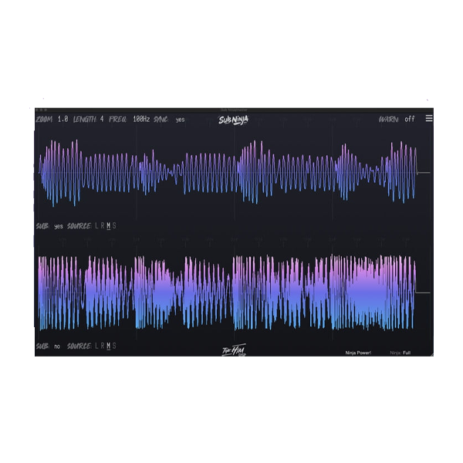Toggle WARN off setting
The width and height of the screenshot is (463, 463).
coord(410,119)
